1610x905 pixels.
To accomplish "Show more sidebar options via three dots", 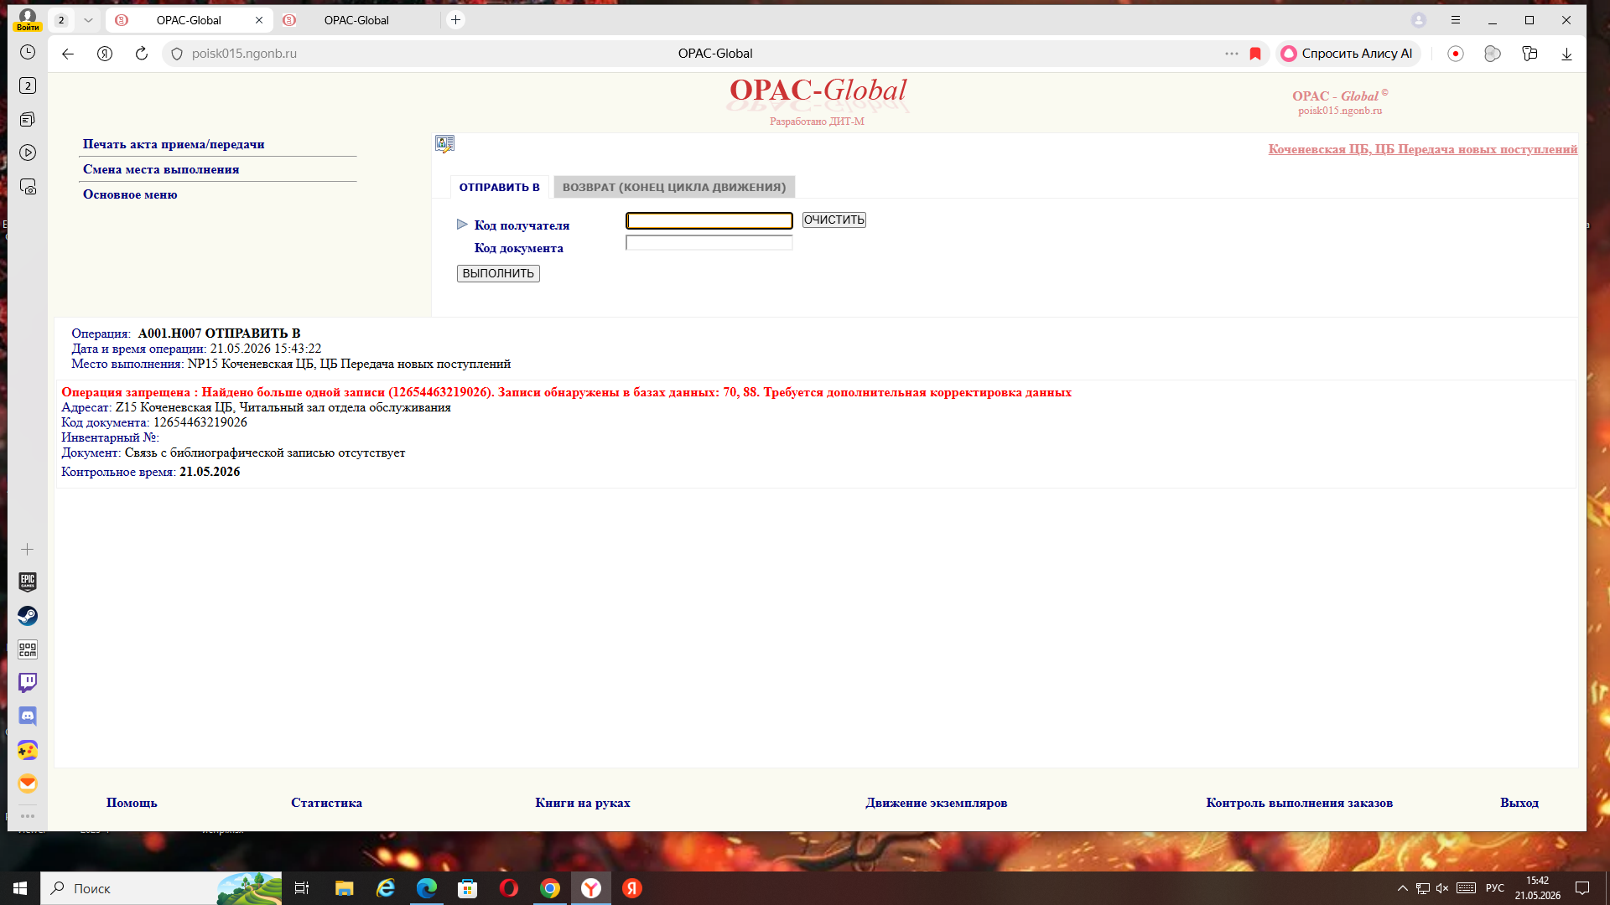I will click(28, 815).
